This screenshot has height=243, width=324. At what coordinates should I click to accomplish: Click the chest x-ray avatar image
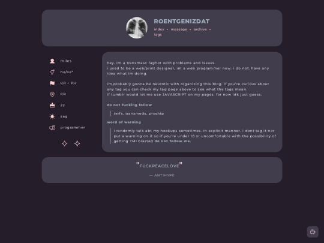tap(137, 28)
